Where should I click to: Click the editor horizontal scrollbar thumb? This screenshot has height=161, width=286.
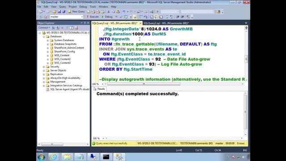pyautogui.click(x=144, y=84)
